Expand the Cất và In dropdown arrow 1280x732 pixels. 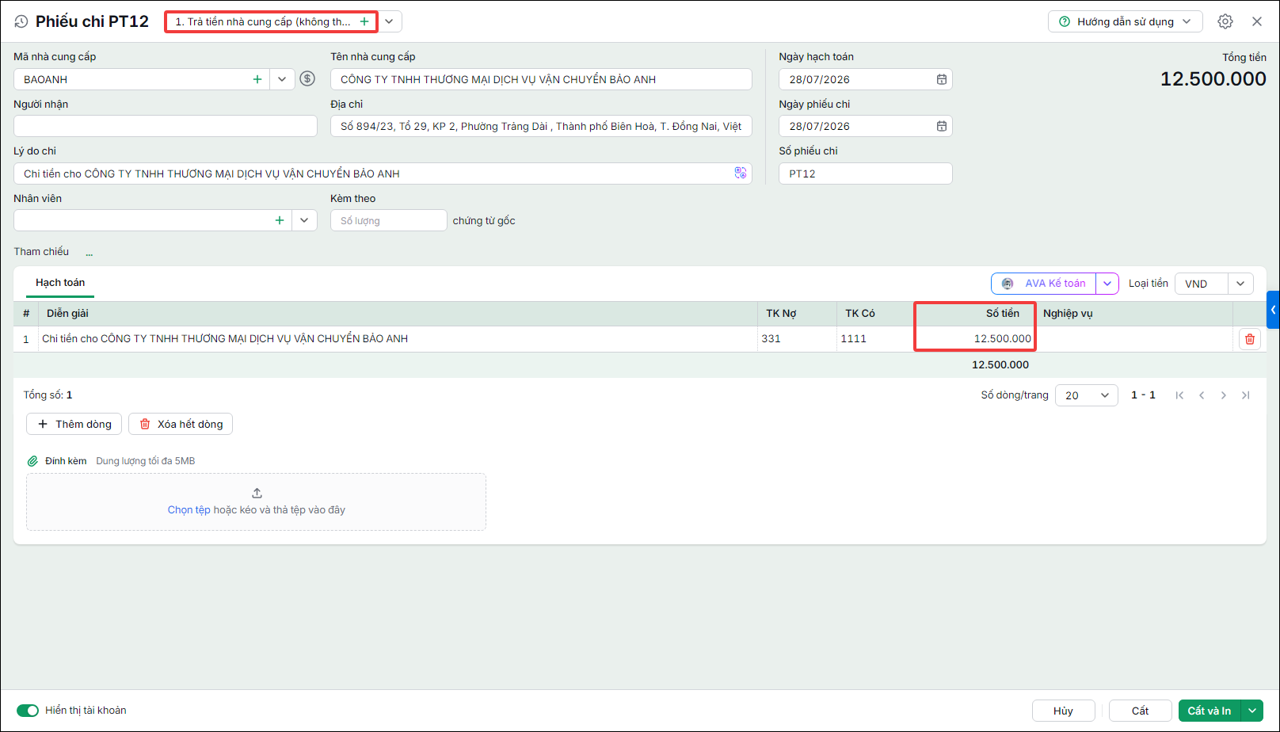(x=1252, y=711)
